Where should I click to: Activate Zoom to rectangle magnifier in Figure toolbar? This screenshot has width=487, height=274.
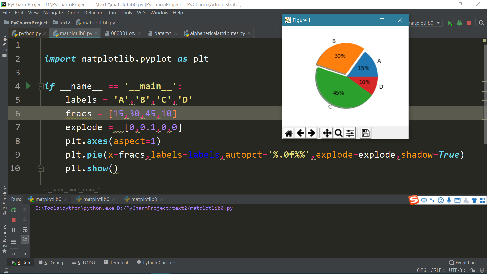pyautogui.click(x=339, y=133)
